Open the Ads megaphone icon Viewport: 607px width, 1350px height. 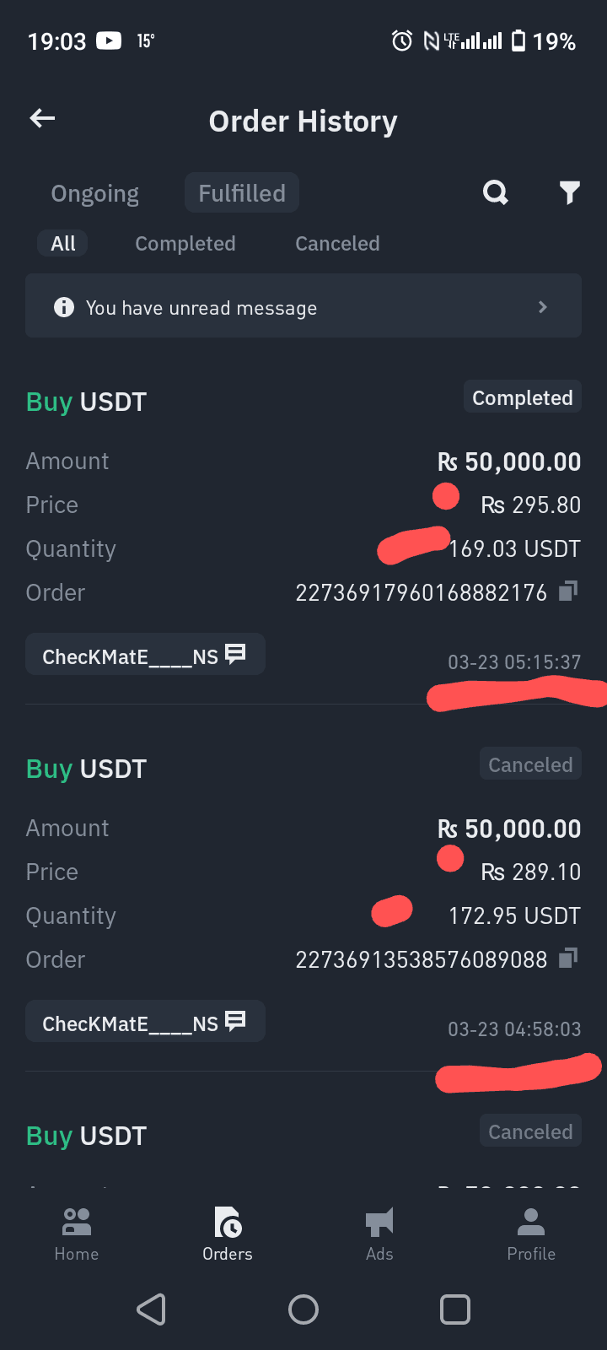(x=379, y=1222)
